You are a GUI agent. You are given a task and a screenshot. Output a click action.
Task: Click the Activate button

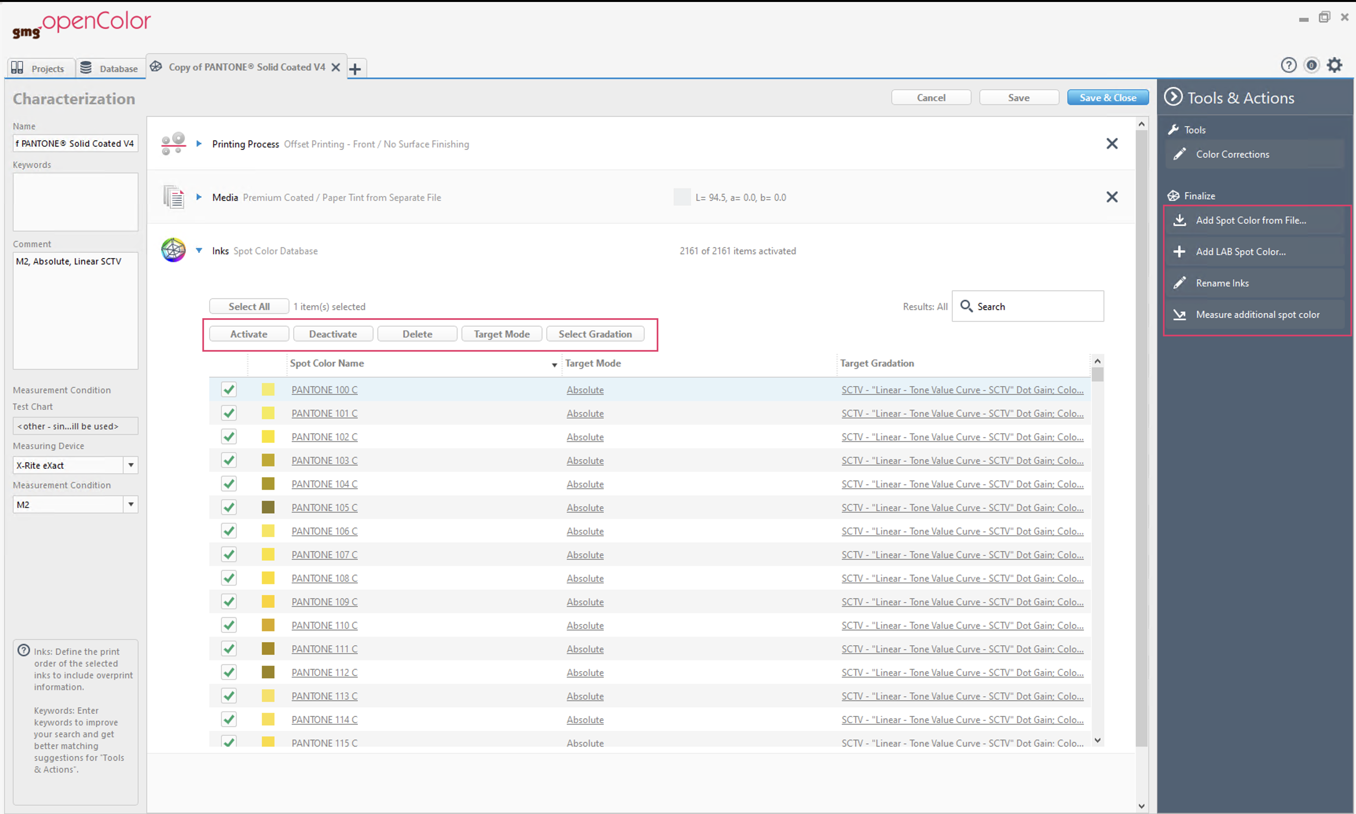point(249,334)
